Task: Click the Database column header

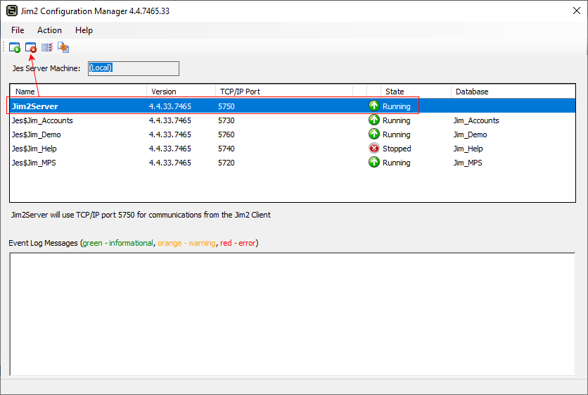Action: pyautogui.click(x=512, y=92)
